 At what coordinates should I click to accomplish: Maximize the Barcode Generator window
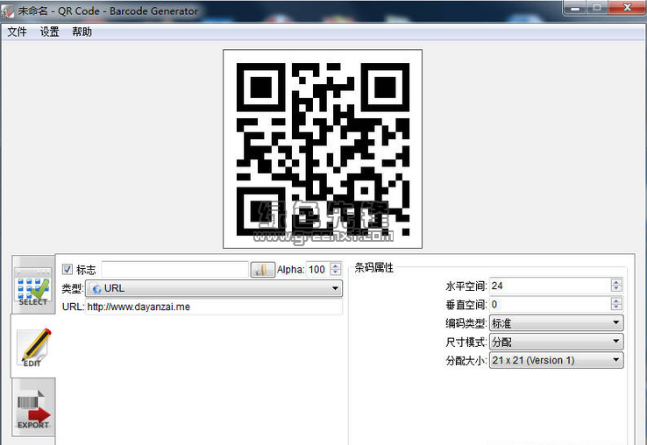[597, 7]
